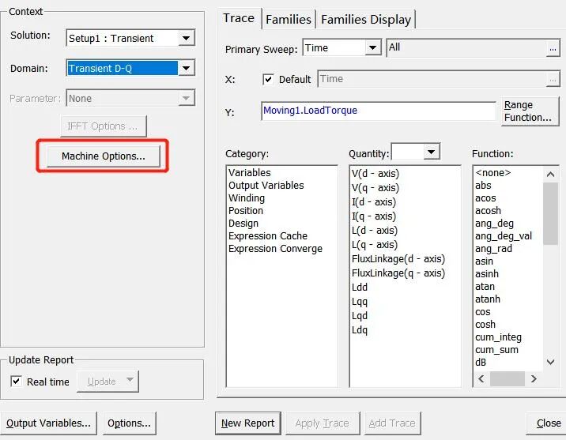Select the FluxLinkage(q - axis) quantity

(x=398, y=273)
